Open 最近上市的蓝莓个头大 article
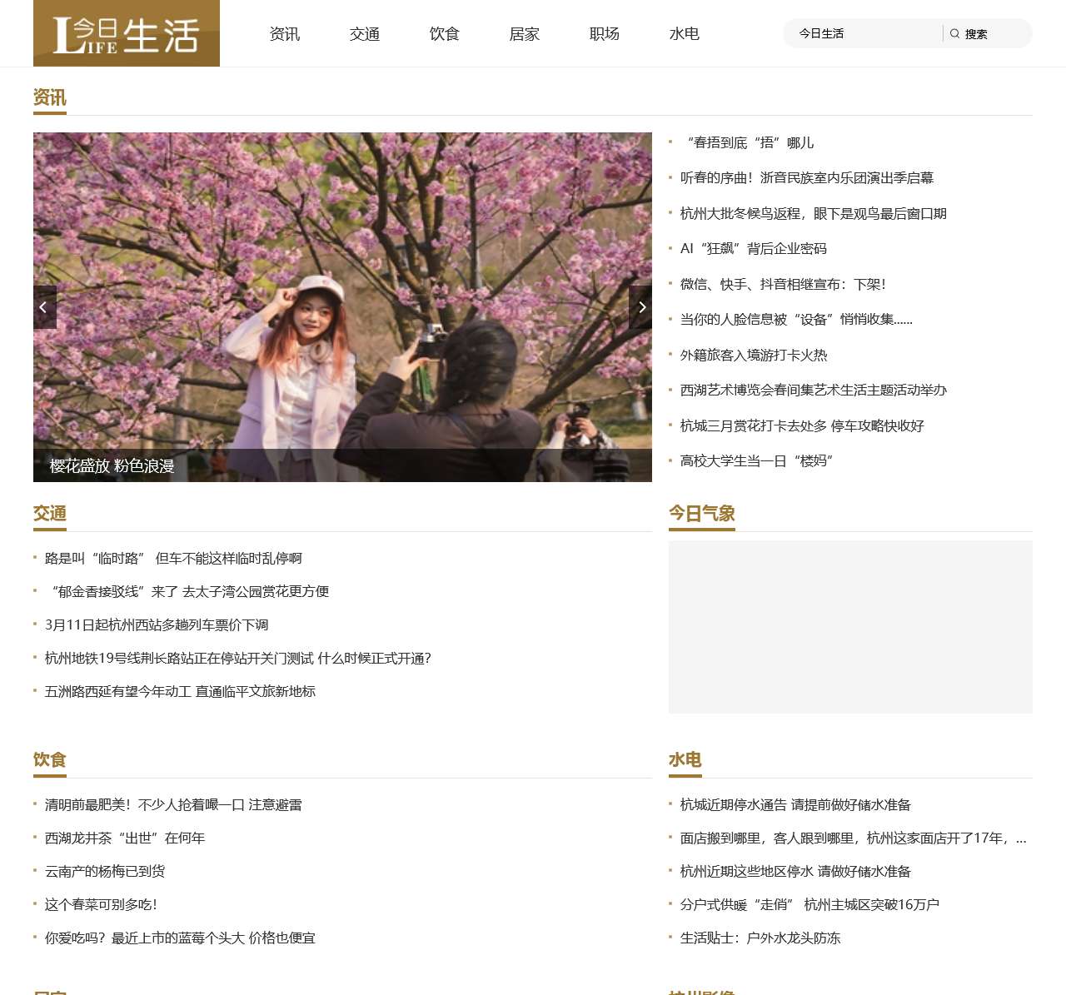This screenshot has width=1066, height=995. tap(180, 938)
